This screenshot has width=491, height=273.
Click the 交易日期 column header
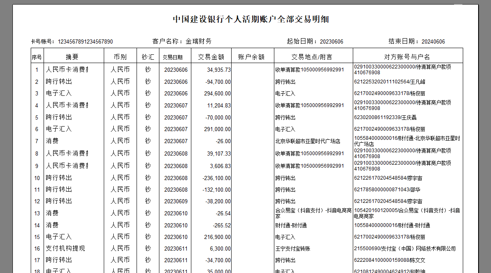pyautogui.click(x=173, y=57)
